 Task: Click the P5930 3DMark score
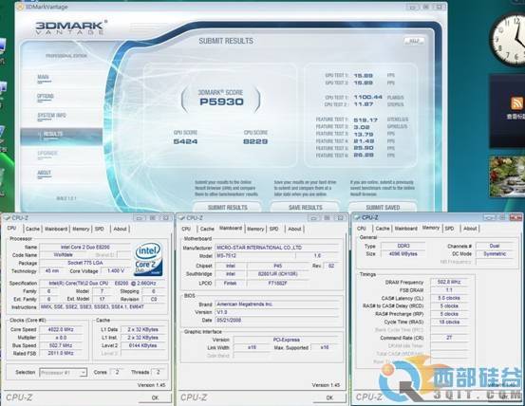[221, 101]
